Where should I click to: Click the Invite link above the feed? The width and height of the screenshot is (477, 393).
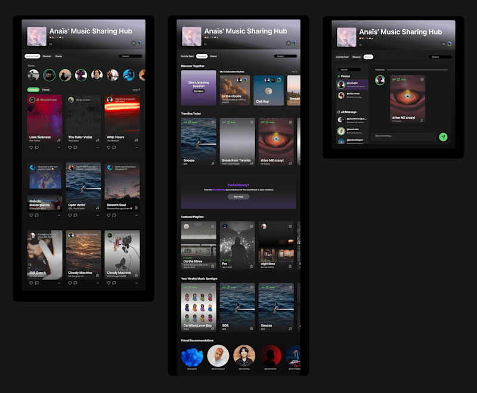136,90
